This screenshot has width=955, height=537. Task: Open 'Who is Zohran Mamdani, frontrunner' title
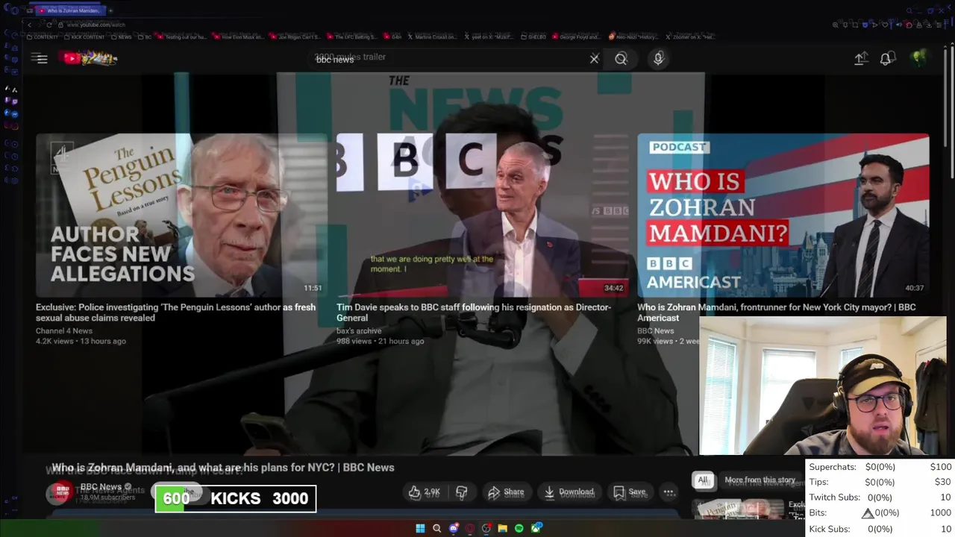point(777,313)
